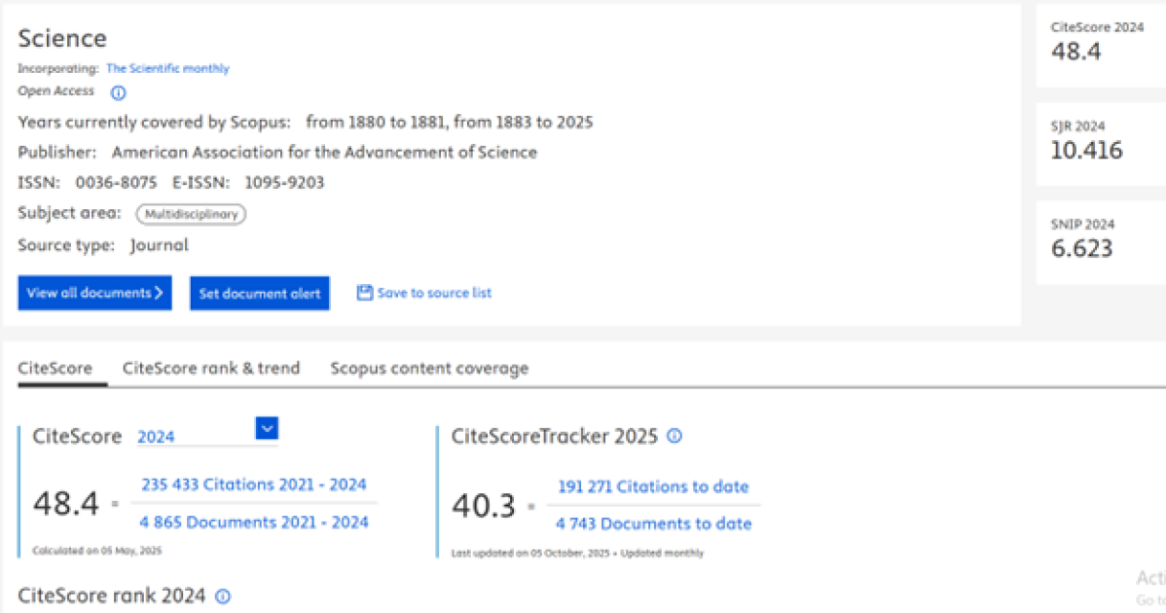
Task: Select the SJR 2024 metric card
Action: tap(1100, 141)
